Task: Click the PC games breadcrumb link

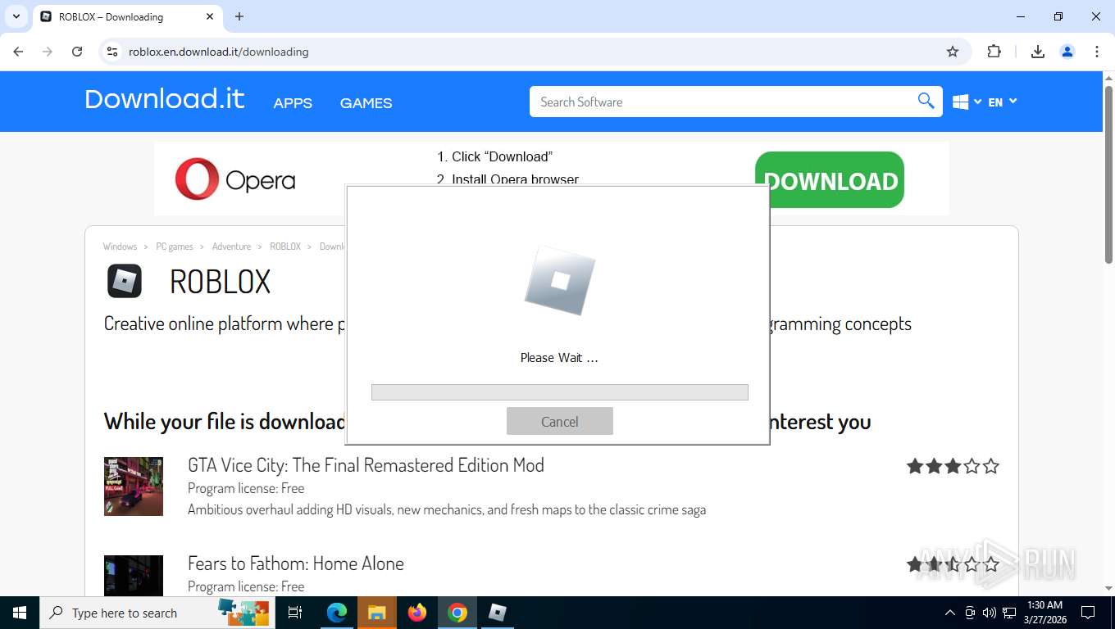Action: pos(175,247)
